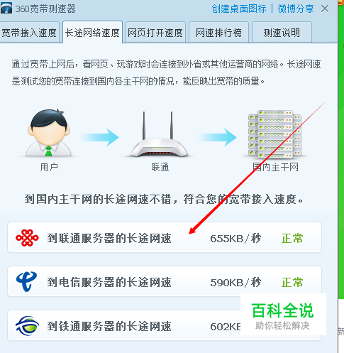The height and width of the screenshot is (353, 344).
Task: Click the 360 speed tester app icon
Action: coord(6,8)
